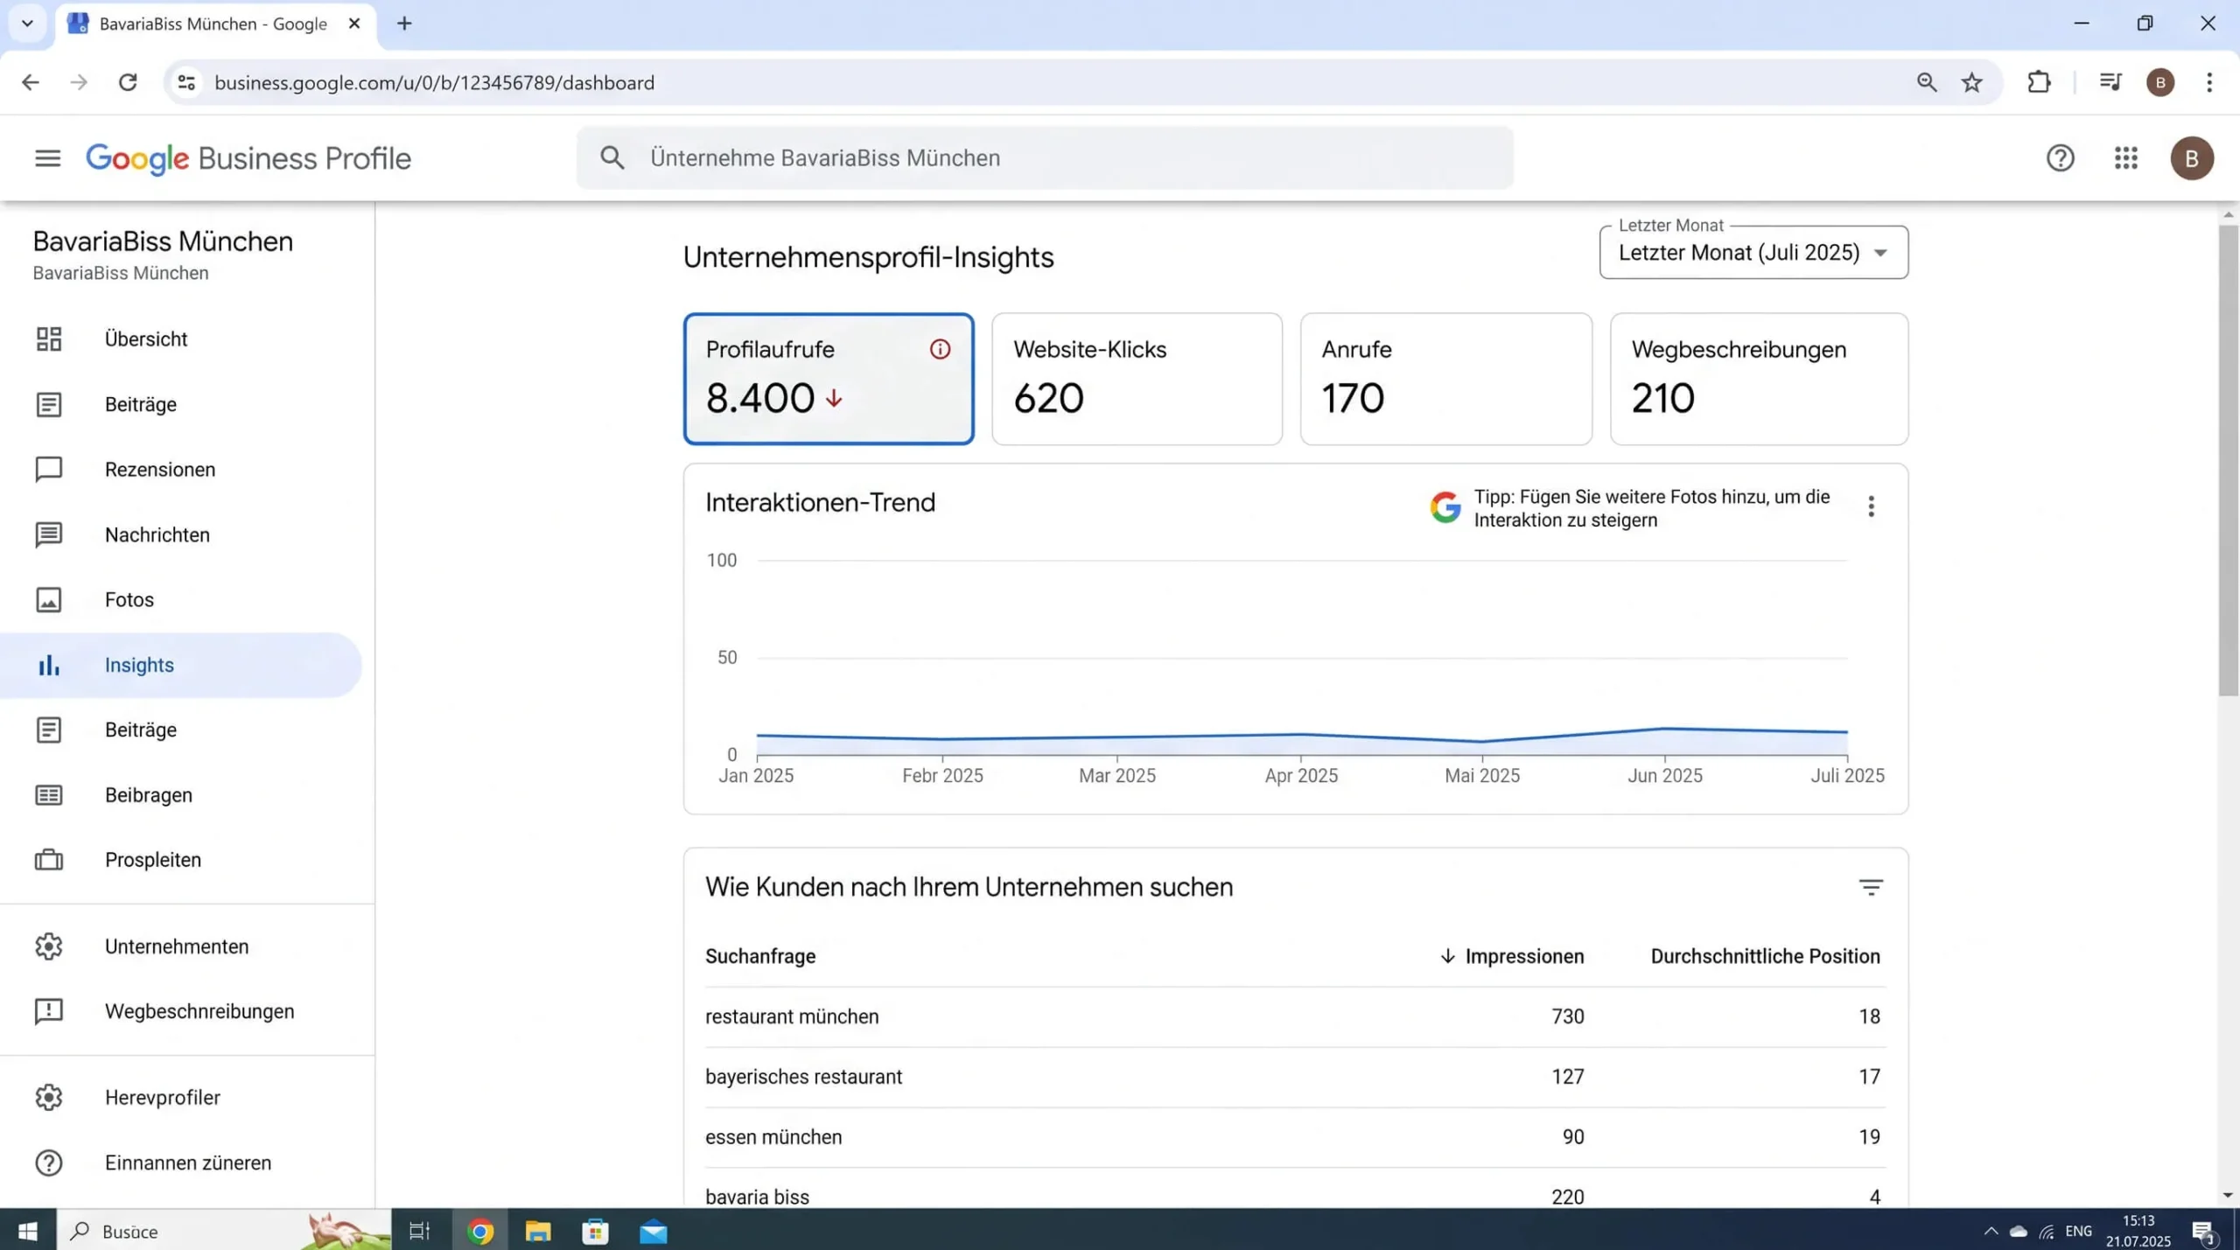
Task: Open the Windows Start menu
Action: (x=28, y=1231)
